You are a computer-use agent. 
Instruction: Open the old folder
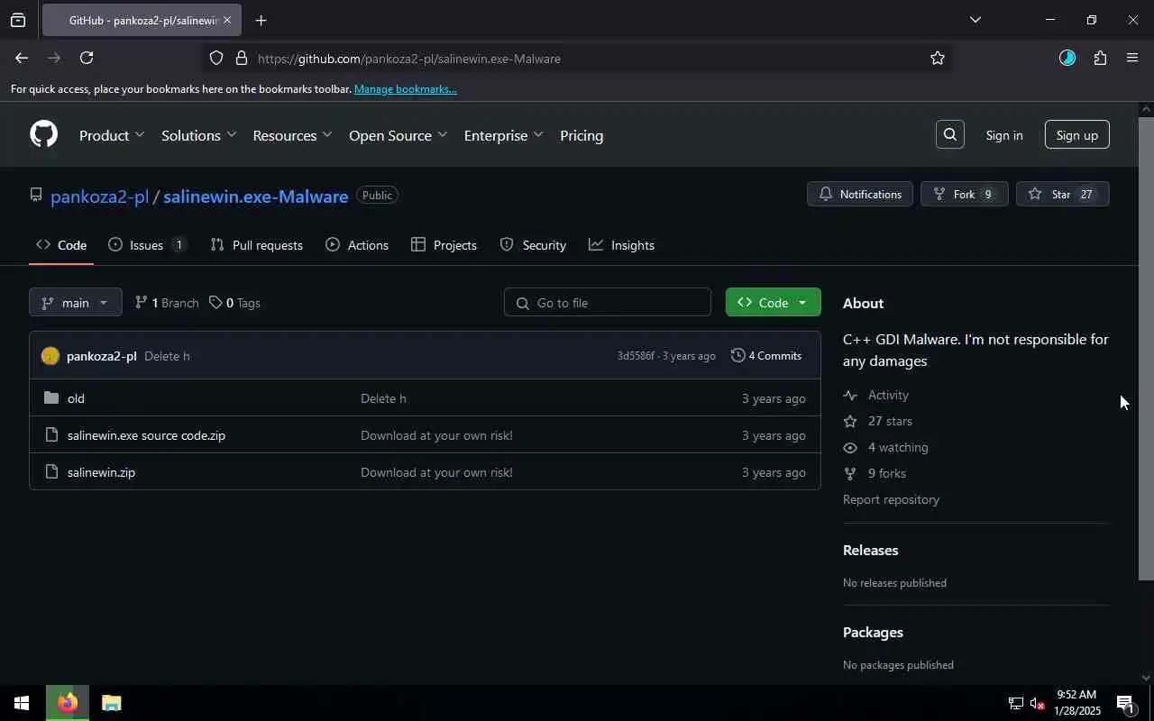(76, 398)
